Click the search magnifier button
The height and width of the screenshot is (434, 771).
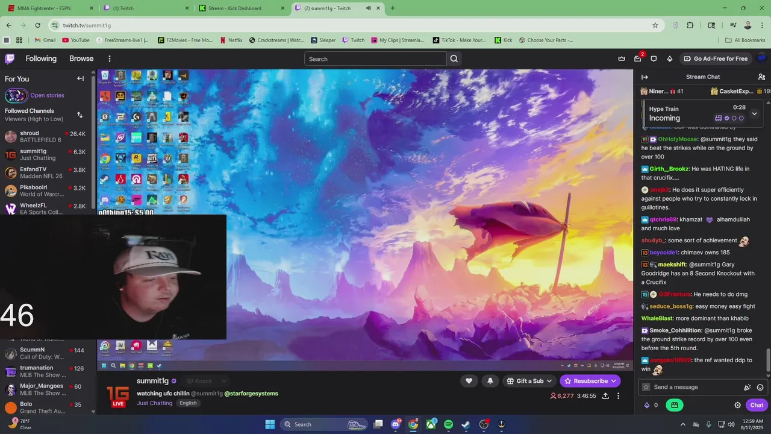(x=454, y=58)
